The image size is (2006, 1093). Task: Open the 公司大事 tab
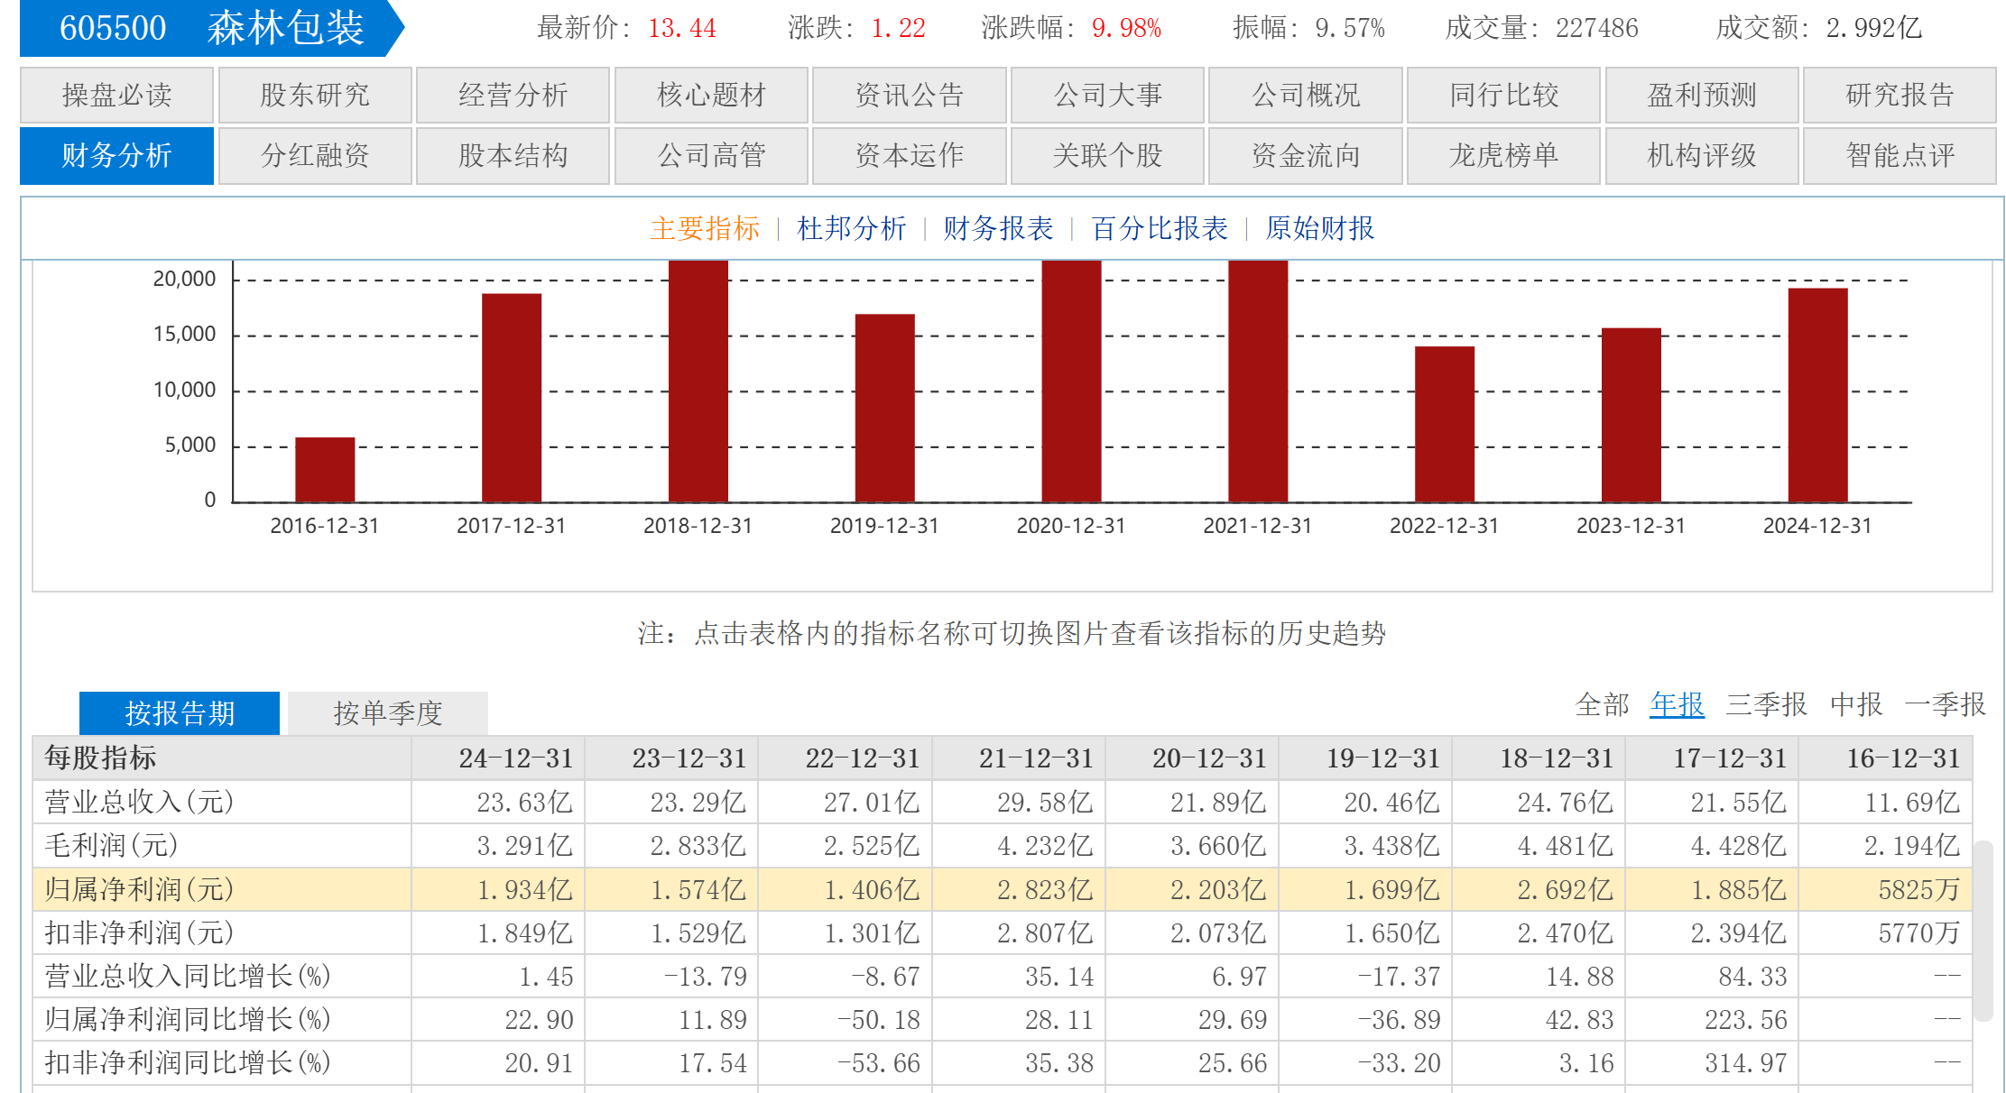tap(1107, 95)
